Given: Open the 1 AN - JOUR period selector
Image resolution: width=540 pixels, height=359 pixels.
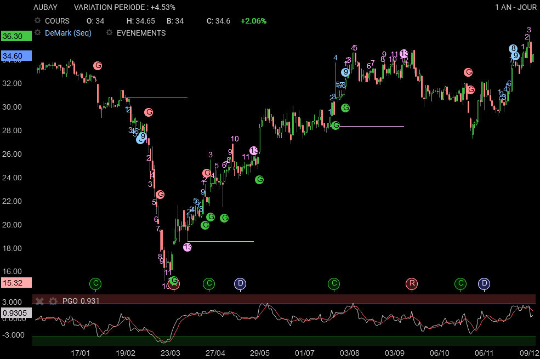Looking at the screenshot, I should tap(515, 7).
